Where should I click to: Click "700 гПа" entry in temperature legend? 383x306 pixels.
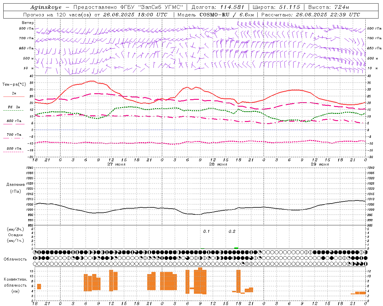(14, 135)
